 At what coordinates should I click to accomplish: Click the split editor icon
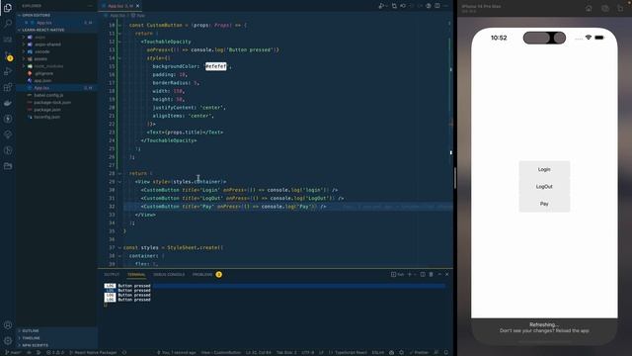[x=437, y=6]
